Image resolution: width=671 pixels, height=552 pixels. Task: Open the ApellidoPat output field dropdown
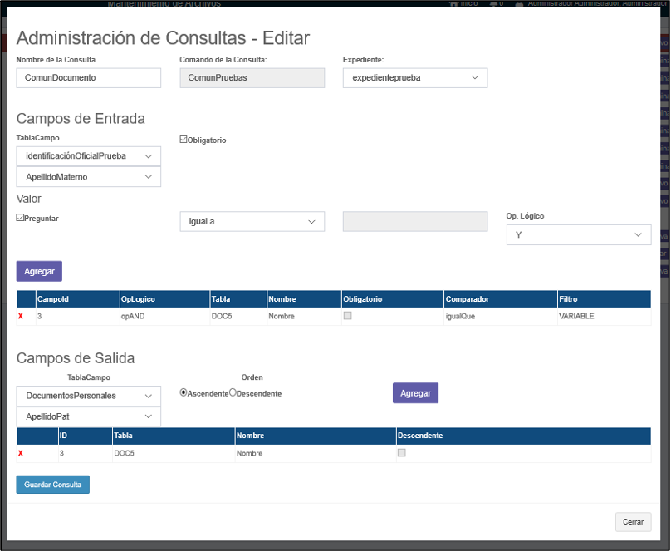[x=88, y=416]
